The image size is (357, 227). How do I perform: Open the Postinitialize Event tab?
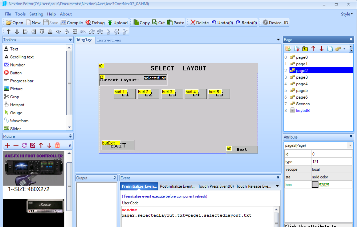(177, 186)
